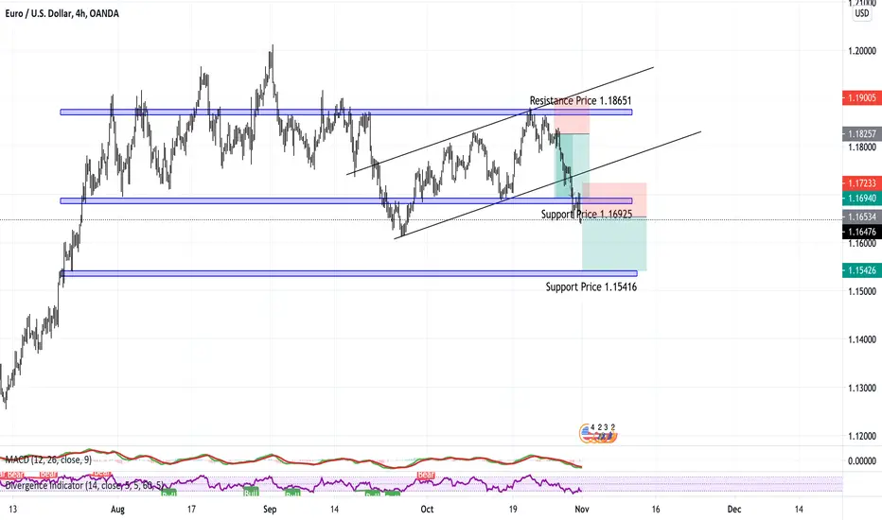Viewport: 882px width, 520px height.
Task: Click the gray 1.18257 price tag
Action: coord(862,134)
